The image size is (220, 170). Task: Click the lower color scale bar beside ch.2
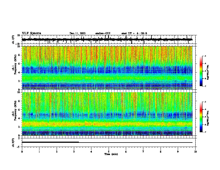click(x=201, y=117)
